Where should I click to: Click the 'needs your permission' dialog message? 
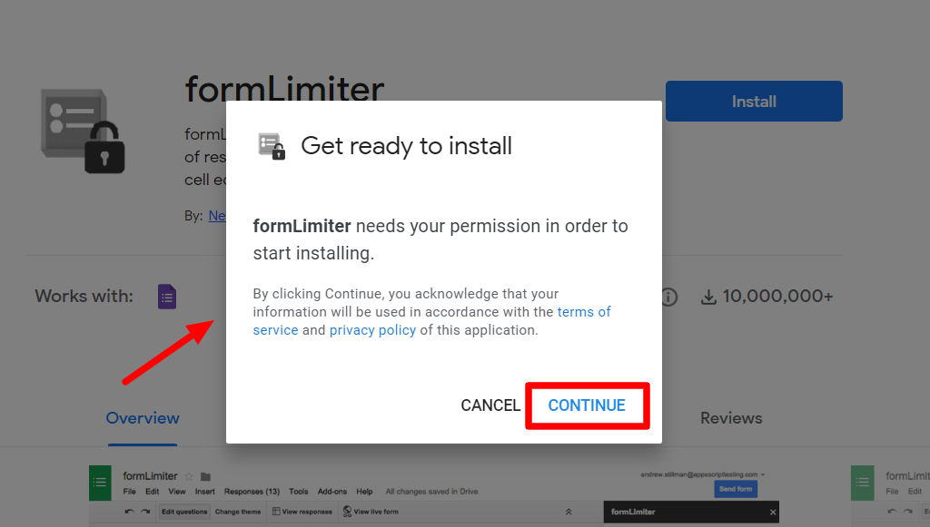440,239
